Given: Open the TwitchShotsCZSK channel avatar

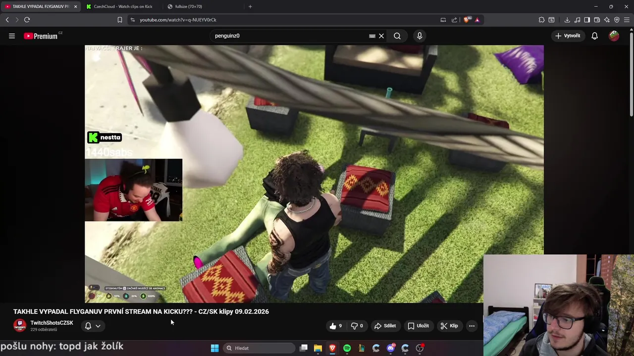Looking at the screenshot, I should click(x=20, y=326).
